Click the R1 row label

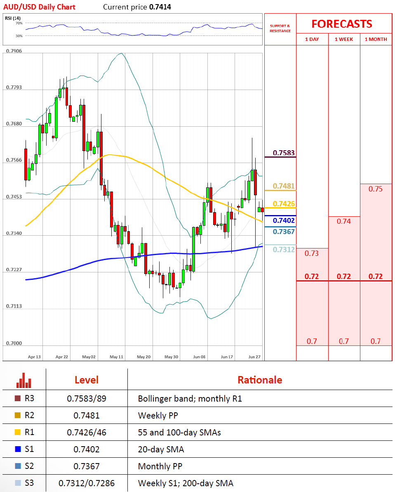point(29,433)
